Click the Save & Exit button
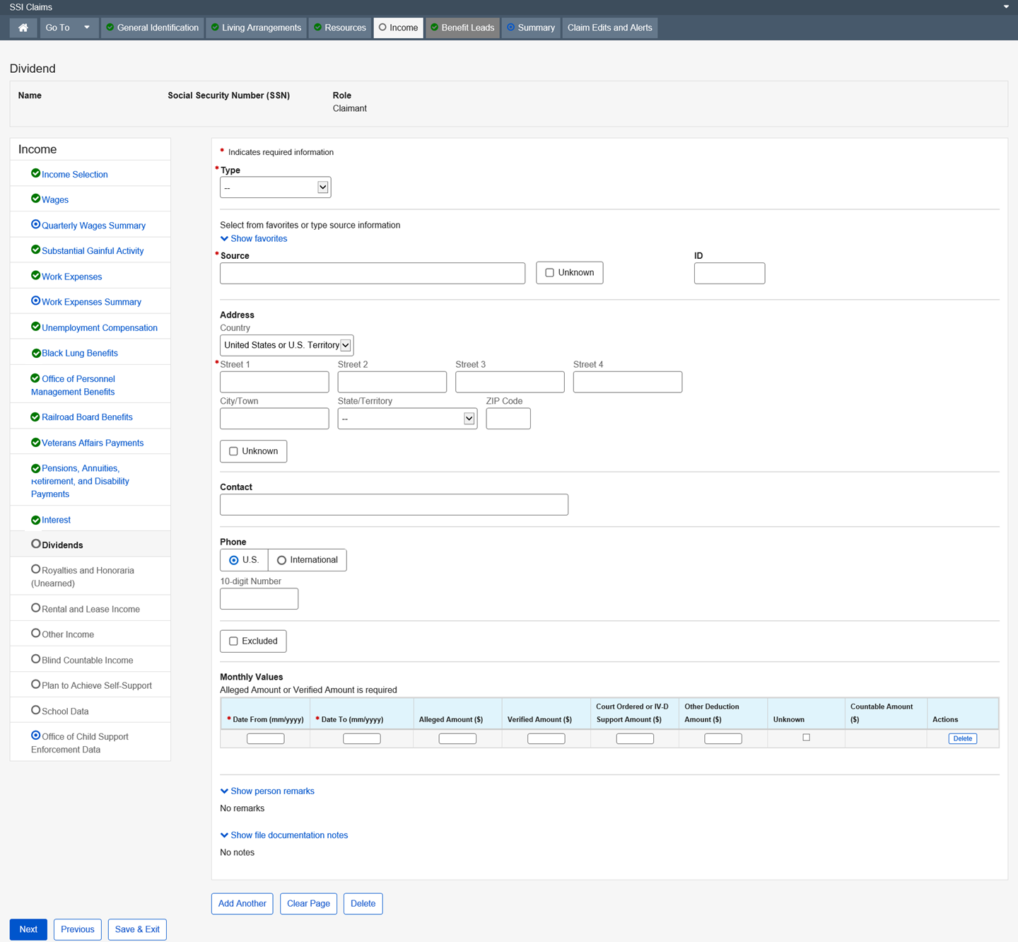 [x=137, y=929]
